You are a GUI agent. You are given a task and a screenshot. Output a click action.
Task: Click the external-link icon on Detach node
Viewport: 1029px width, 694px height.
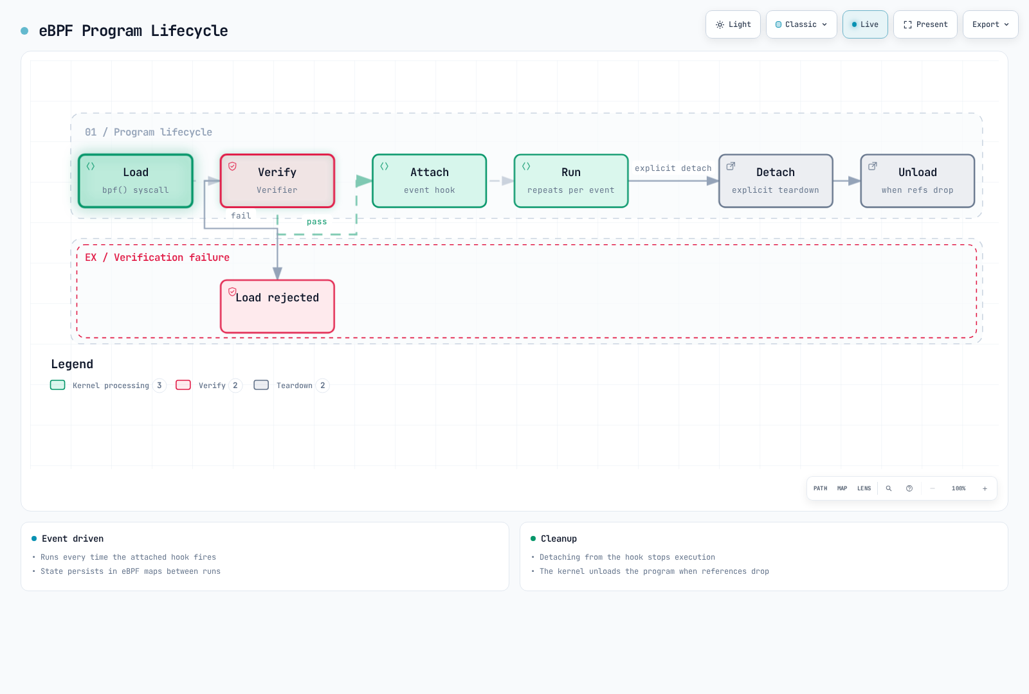[731, 166]
